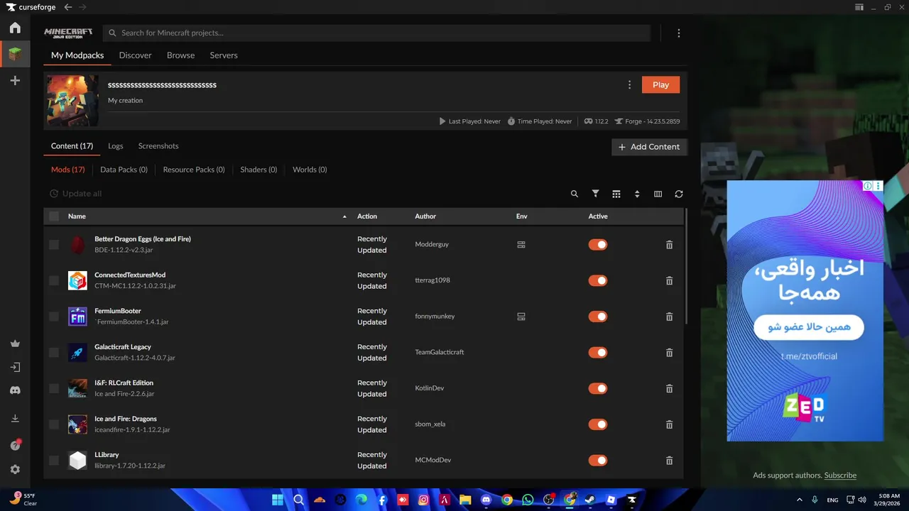Tick the Galacticraft Legacy row checkbox

54,353
